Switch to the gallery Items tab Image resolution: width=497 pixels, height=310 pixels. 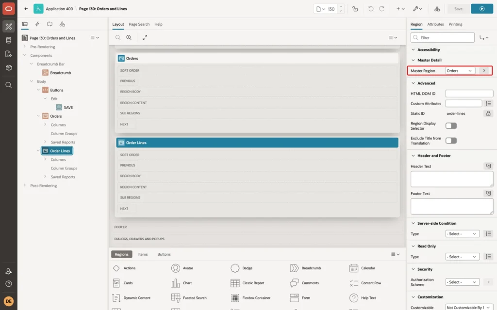(x=143, y=254)
